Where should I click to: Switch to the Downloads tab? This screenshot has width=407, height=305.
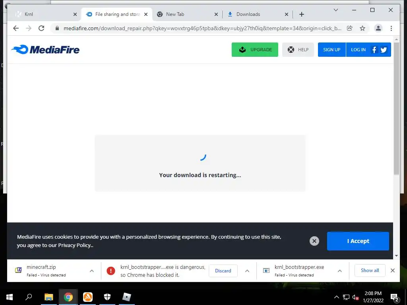(x=258, y=14)
